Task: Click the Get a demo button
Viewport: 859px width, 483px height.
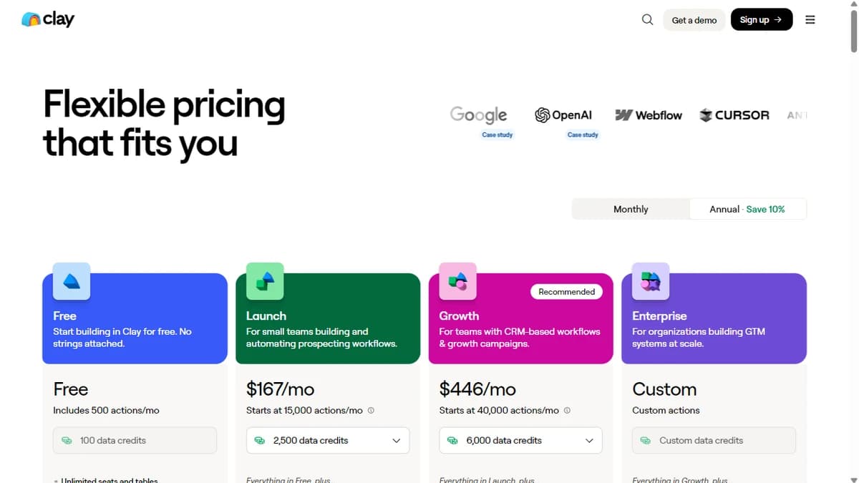Action: coord(693,20)
